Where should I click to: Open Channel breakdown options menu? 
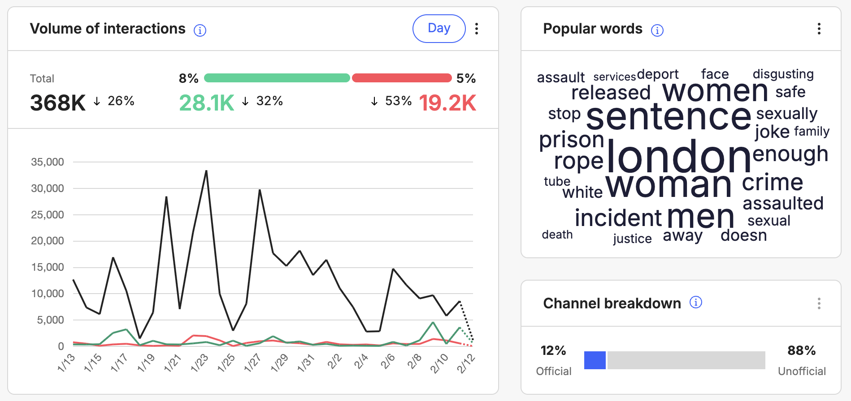[x=819, y=303]
